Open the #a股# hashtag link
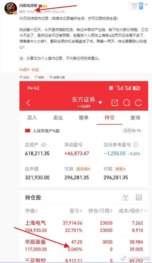The width and height of the screenshot is (152, 263). (x=24, y=69)
